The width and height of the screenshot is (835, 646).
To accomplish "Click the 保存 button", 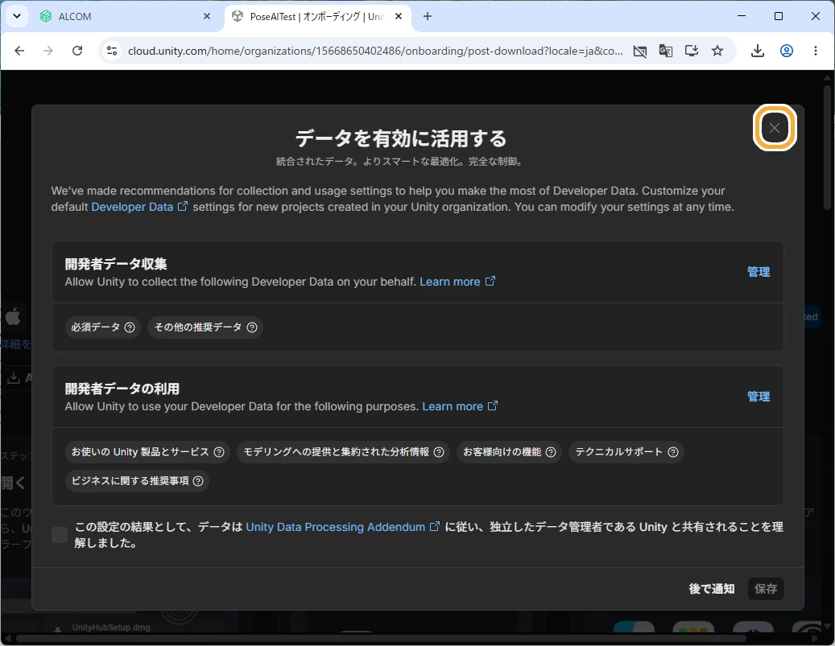I will [x=766, y=589].
